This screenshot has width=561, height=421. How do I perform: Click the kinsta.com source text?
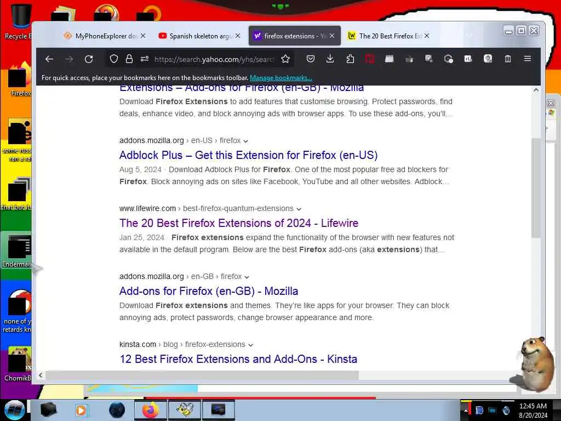[138, 345]
